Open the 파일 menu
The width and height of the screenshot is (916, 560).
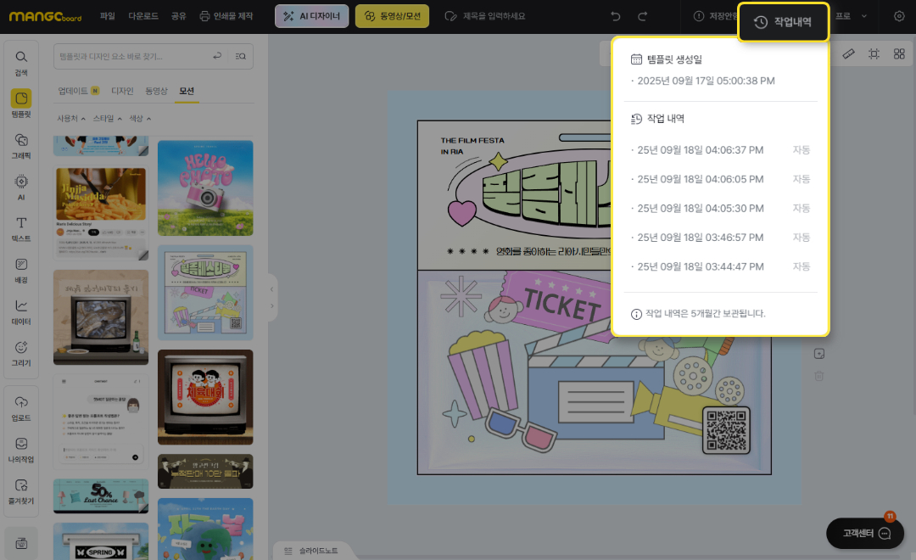pos(107,16)
